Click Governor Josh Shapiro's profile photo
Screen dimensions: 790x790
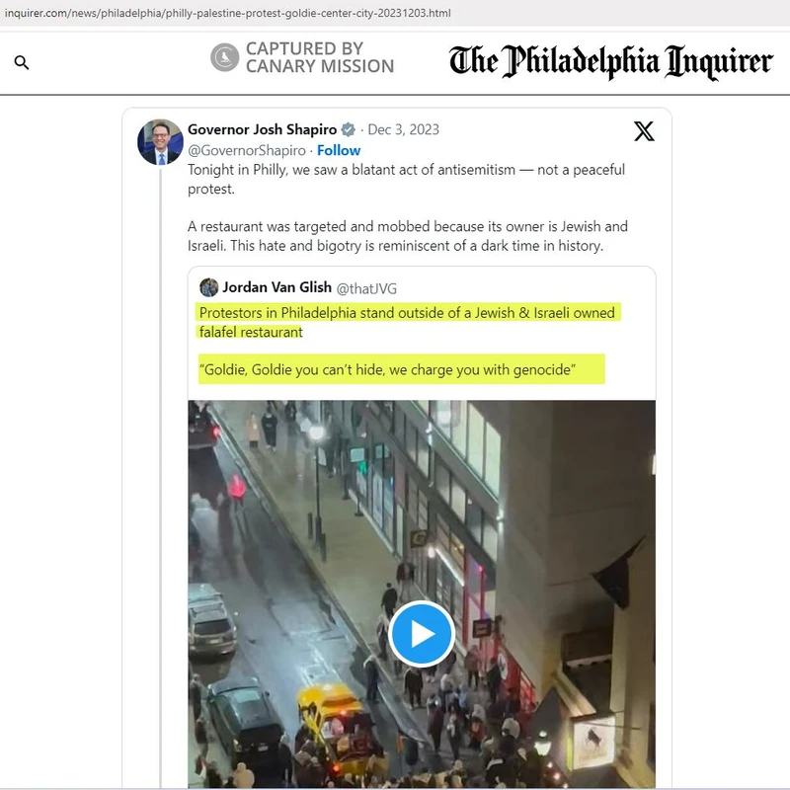coord(160,142)
